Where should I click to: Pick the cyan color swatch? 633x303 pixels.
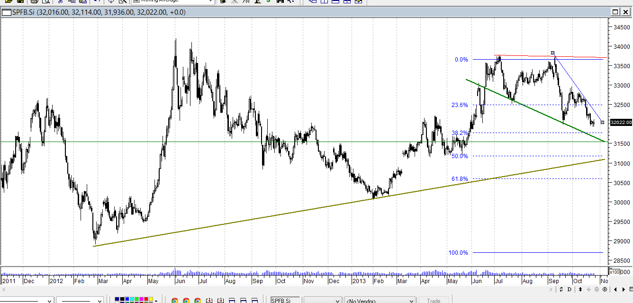(x=132, y=299)
